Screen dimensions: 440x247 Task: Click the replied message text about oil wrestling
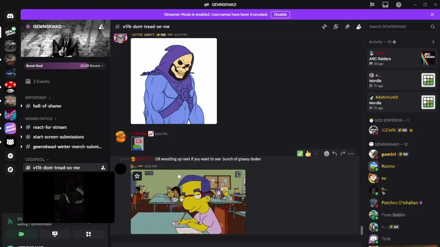pos(208,159)
